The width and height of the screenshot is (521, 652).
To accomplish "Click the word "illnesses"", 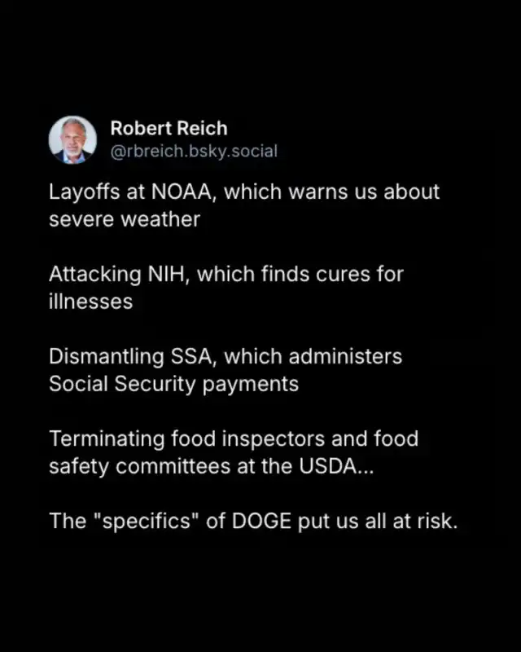I will click(x=91, y=302).
